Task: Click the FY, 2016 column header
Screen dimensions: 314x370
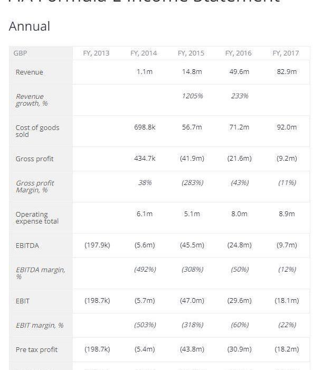Action: pos(239,53)
